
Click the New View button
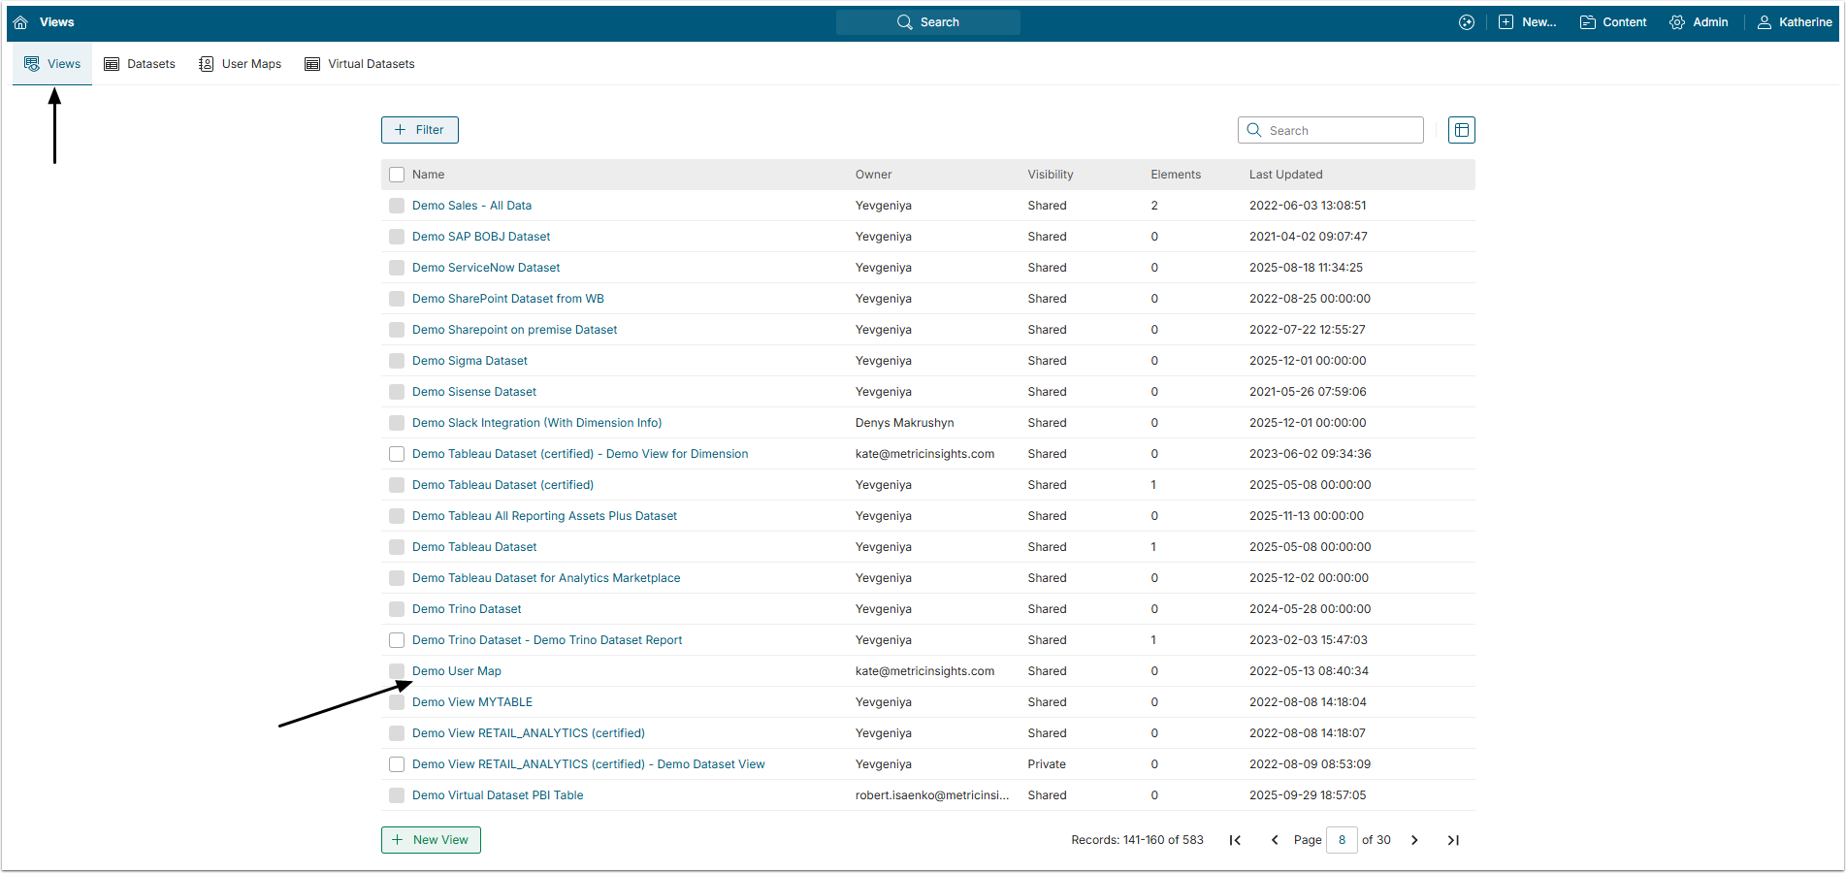[x=431, y=840]
